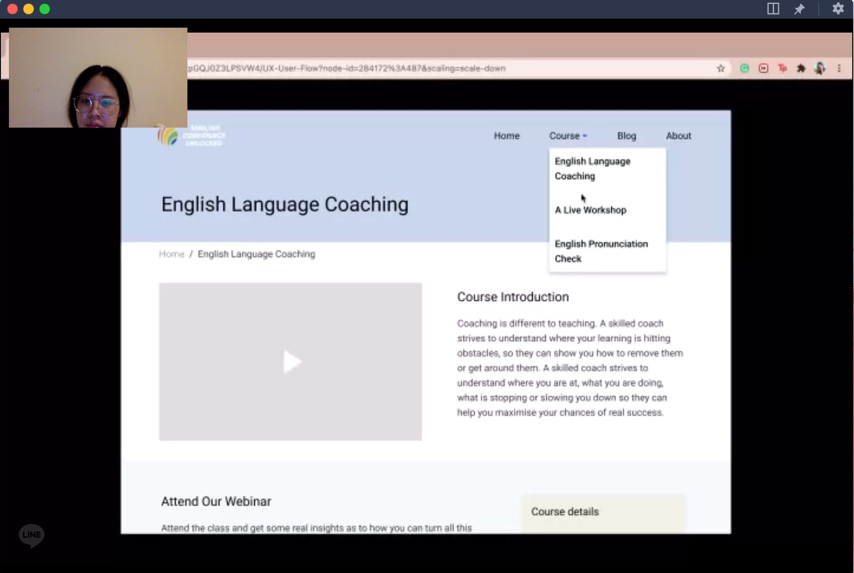Screen dimensions: 854x573
Task: Click the Home breadcrumb link
Action: pyautogui.click(x=172, y=254)
